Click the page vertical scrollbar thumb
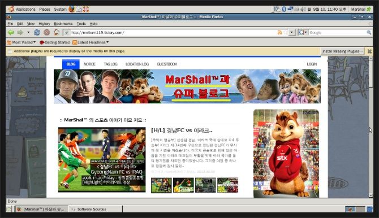Screen dimensions: 379x218 pos(371,74)
